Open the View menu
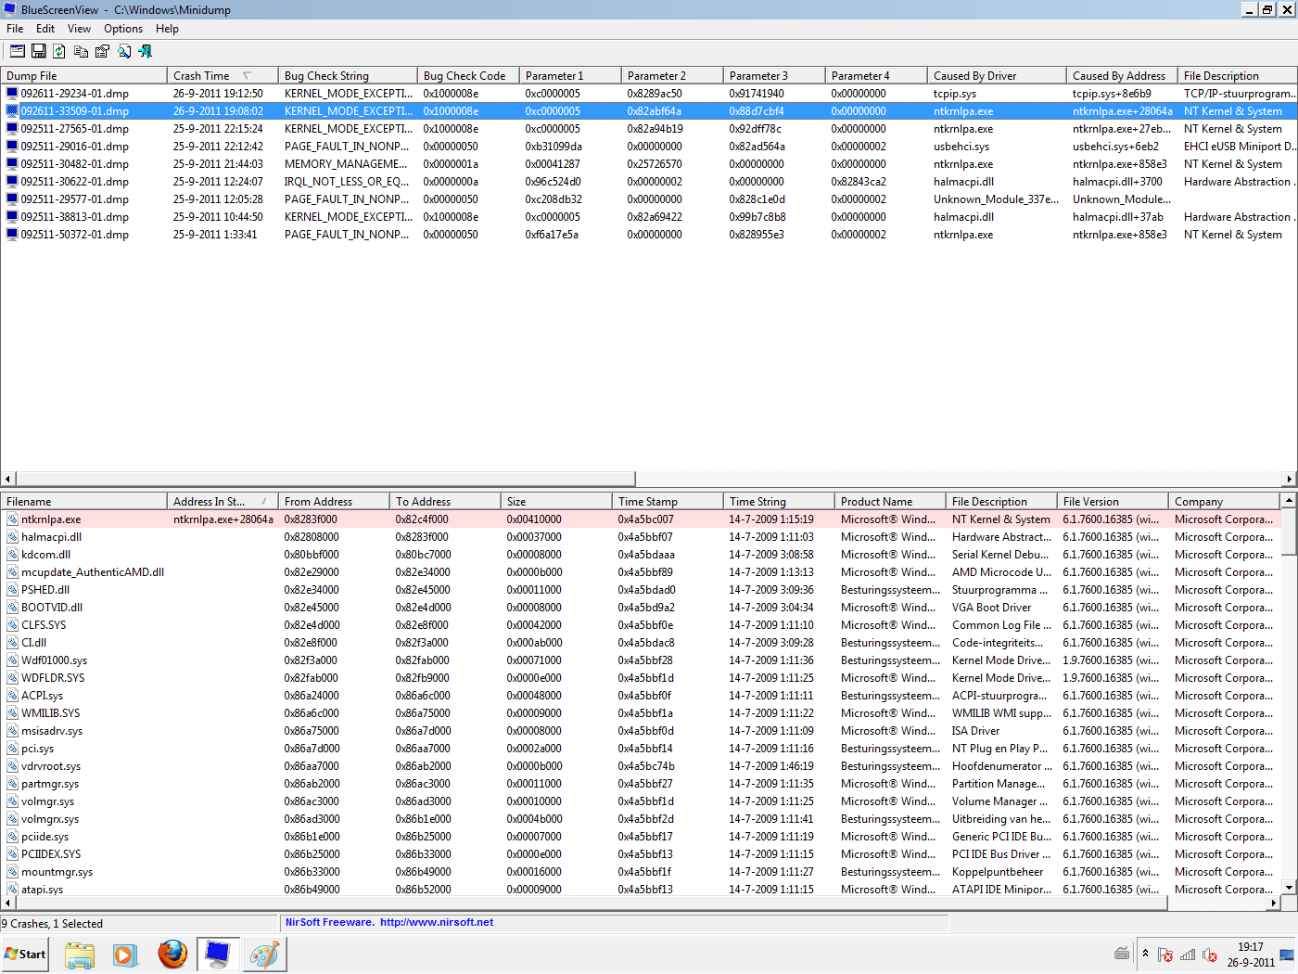This screenshot has height=974, width=1298. point(79,29)
